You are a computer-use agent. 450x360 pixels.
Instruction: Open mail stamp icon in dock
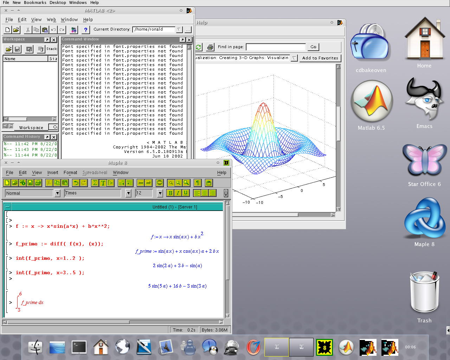pos(166,347)
